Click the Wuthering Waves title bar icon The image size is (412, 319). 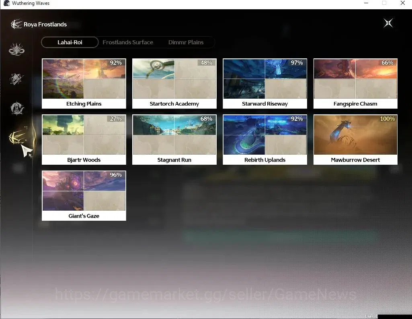6,3
